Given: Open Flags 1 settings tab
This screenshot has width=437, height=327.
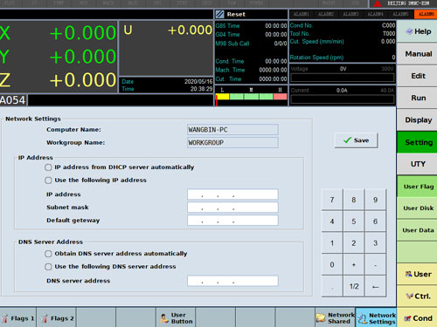Looking at the screenshot, I should pos(18,318).
